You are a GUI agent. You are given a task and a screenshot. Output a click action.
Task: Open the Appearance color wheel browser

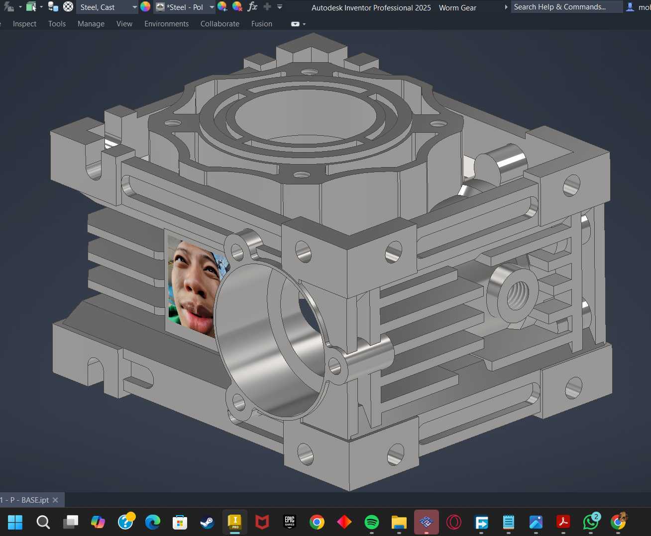145,7
